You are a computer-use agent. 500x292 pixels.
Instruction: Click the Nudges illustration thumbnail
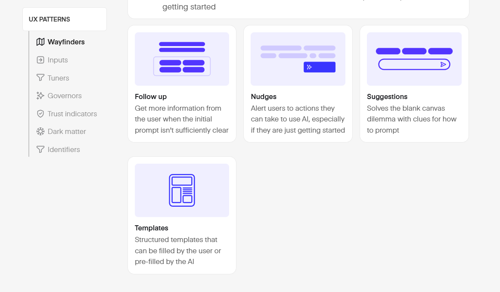298,59
